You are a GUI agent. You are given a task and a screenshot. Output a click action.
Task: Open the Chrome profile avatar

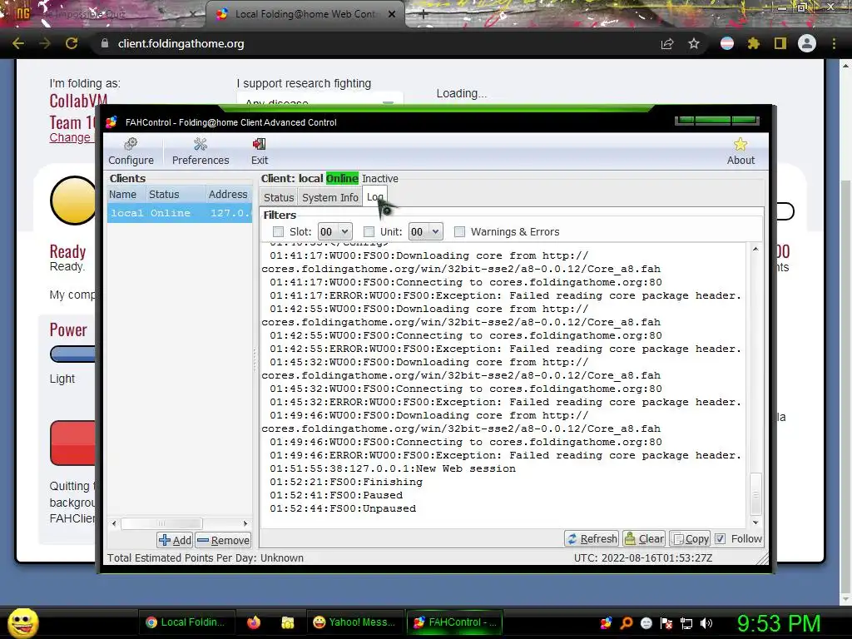[x=806, y=43]
